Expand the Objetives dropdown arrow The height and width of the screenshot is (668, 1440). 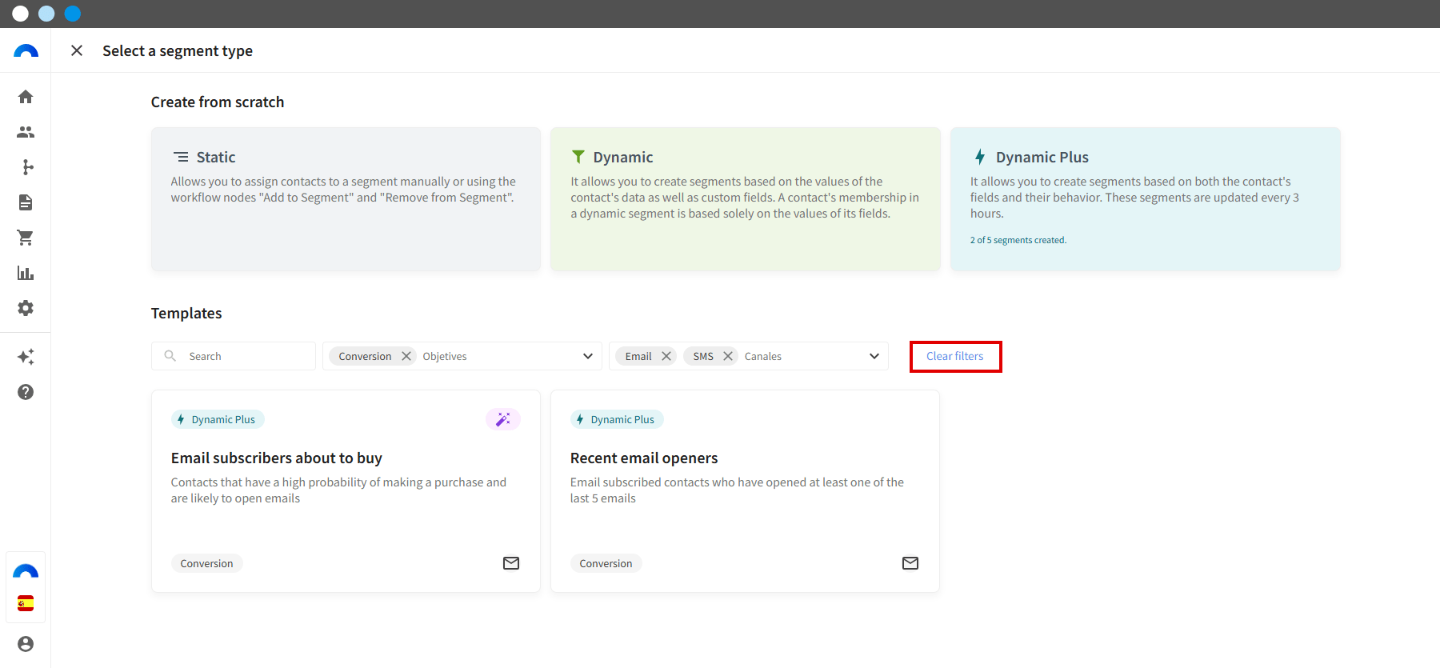click(588, 356)
